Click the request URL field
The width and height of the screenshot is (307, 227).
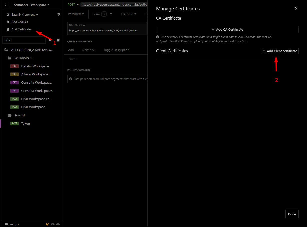coord(114,5)
